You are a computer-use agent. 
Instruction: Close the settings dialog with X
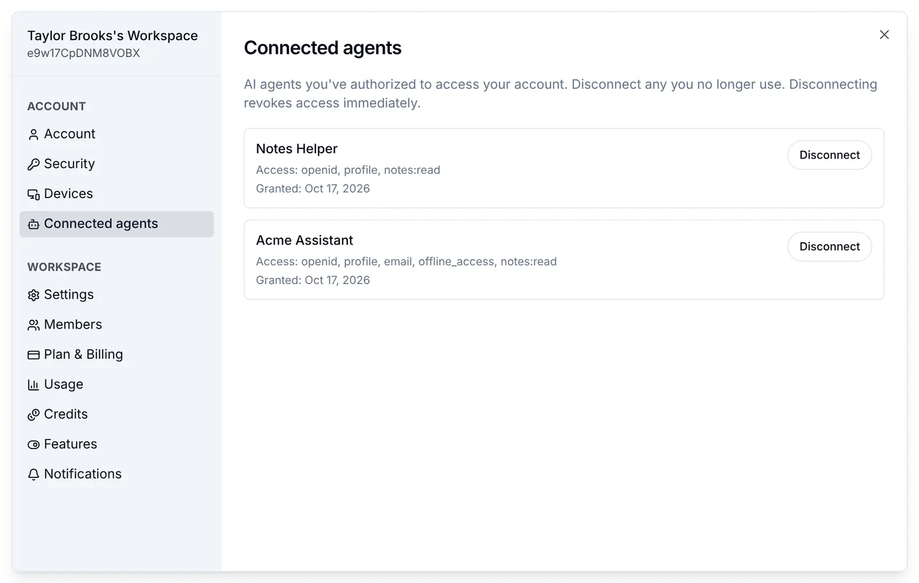[x=884, y=34]
